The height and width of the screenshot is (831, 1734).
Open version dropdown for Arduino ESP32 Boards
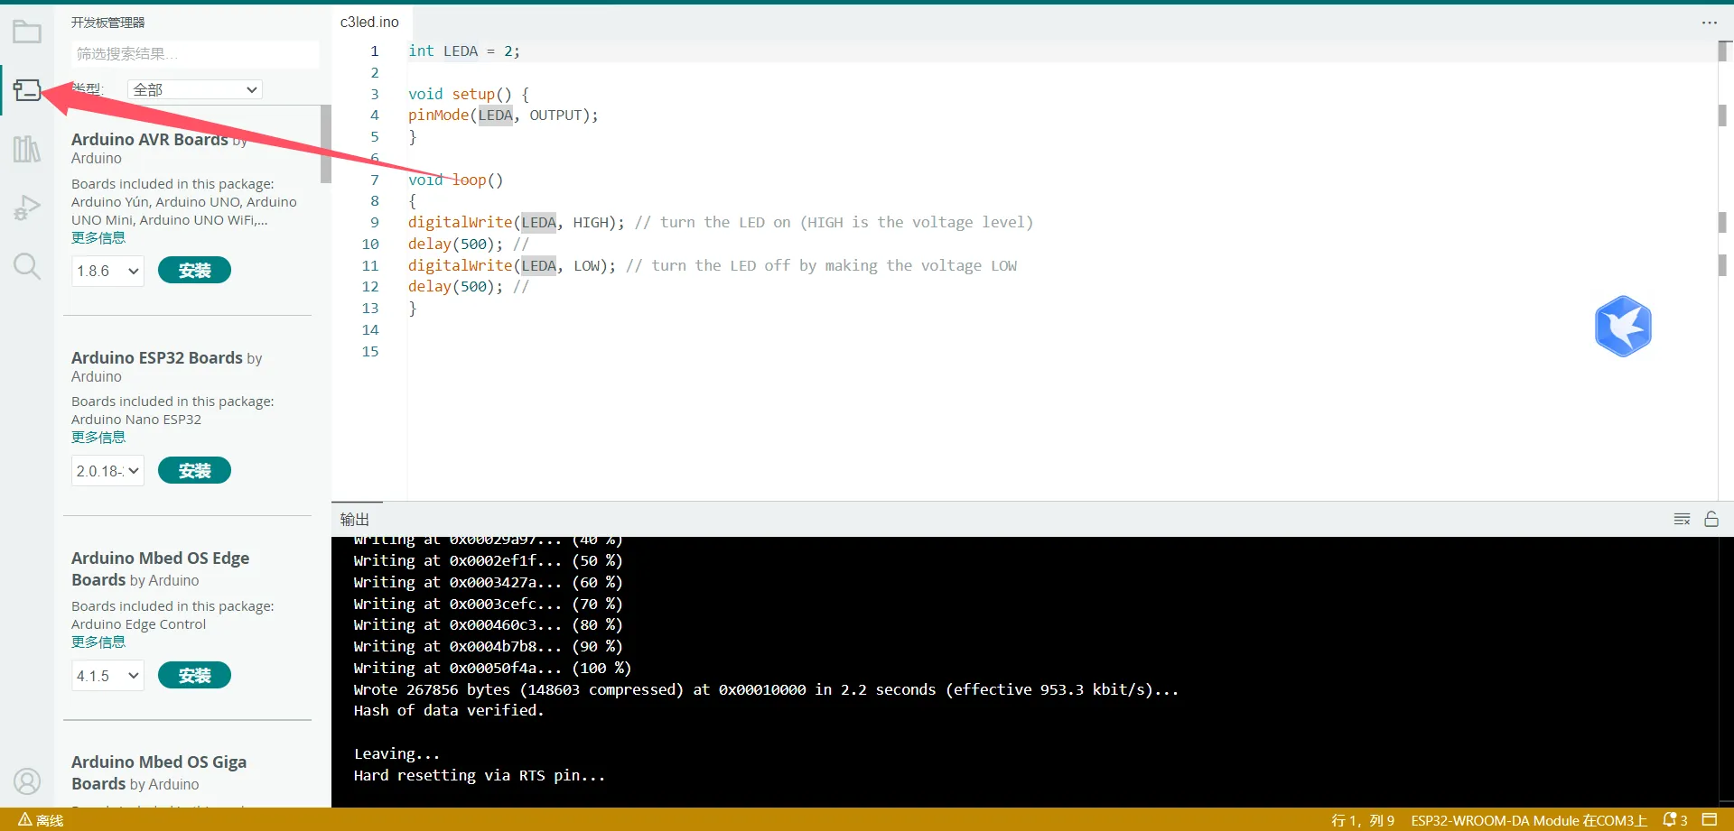[107, 471]
